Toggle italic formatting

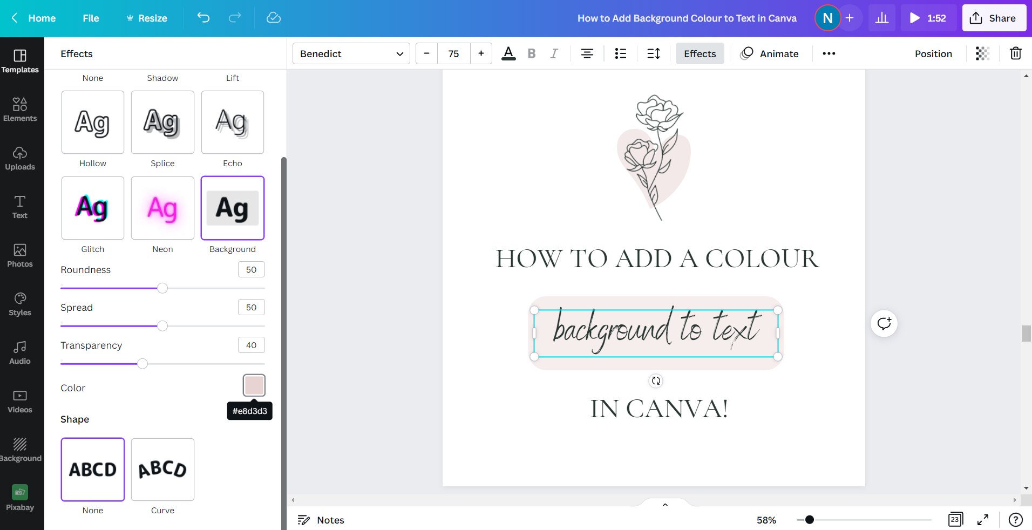554,53
